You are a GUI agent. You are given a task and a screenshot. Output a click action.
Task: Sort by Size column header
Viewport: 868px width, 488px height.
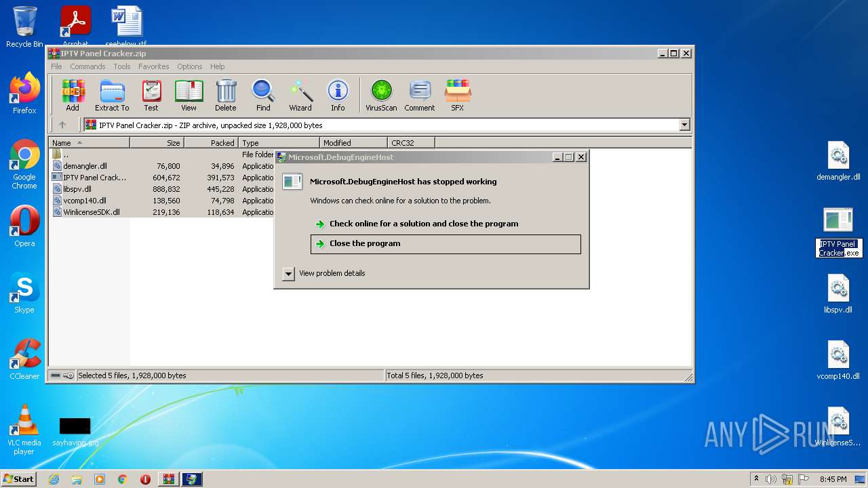coord(157,142)
